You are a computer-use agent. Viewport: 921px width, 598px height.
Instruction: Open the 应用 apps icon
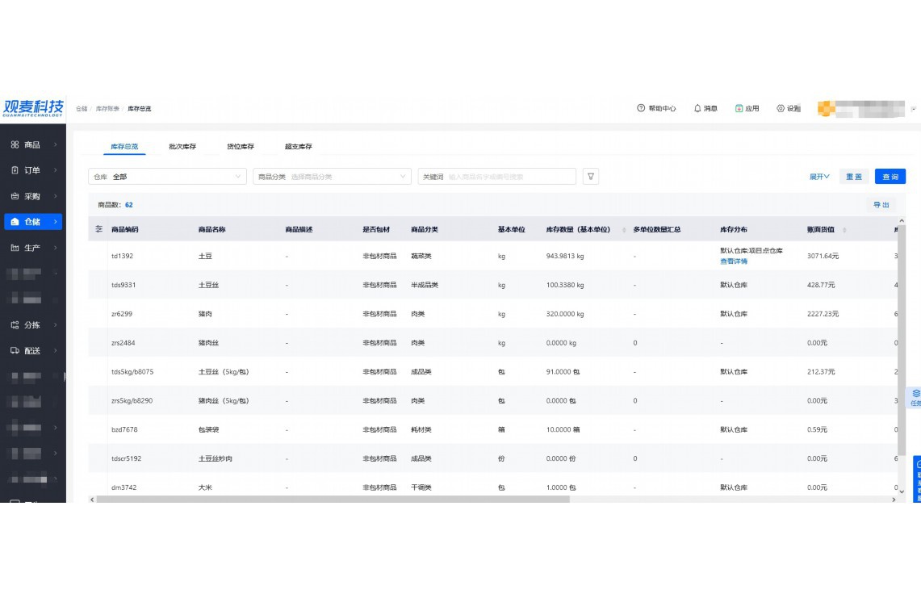(747, 108)
